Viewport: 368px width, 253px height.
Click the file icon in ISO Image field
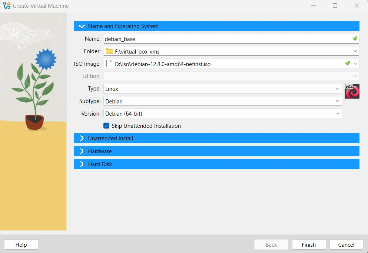(109, 64)
